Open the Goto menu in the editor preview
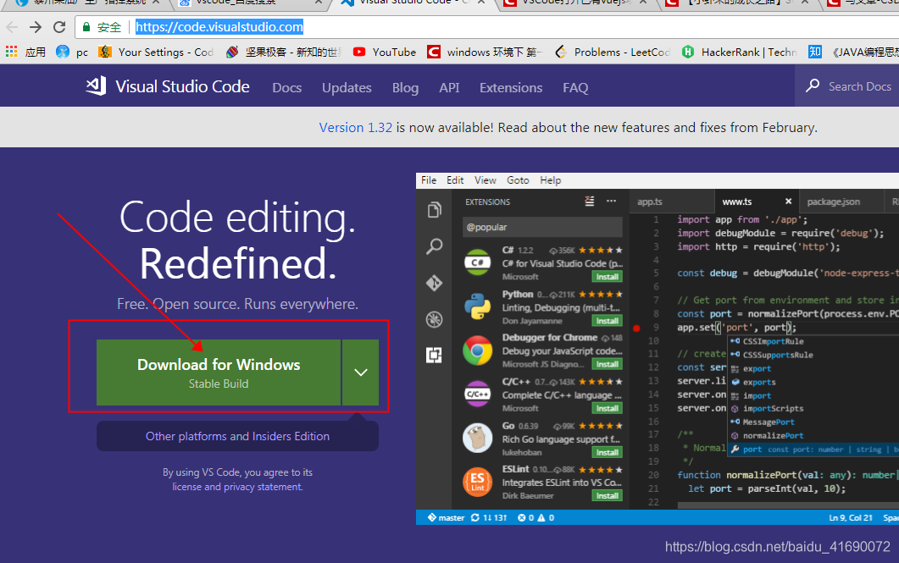899x563 pixels. tap(518, 179)
